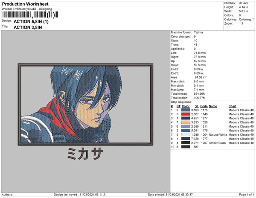Click the dark navy swatch in stop 3
256x198 pixels.
[x=186, y=118]
